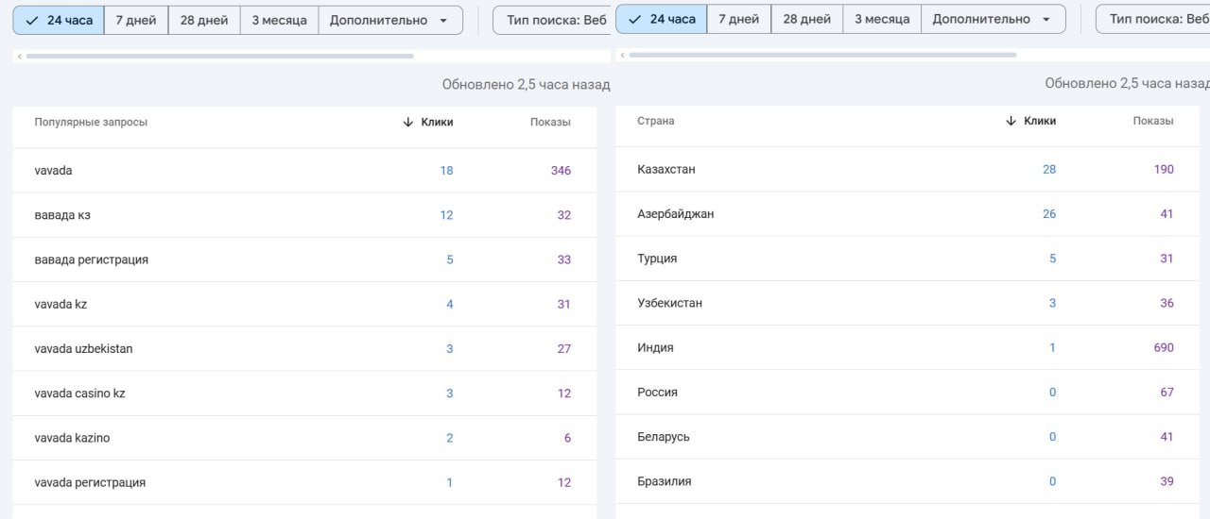This screenshot has height=519, width=1210.
Task: Click the down-arrow sort icon beside Клики in queries table
Action: [408, 122]
